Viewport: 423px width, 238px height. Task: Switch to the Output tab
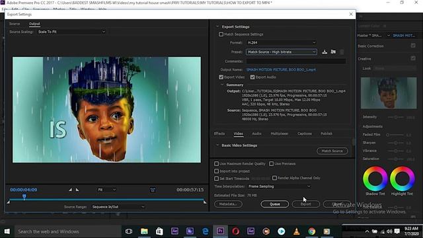point(34,24)
